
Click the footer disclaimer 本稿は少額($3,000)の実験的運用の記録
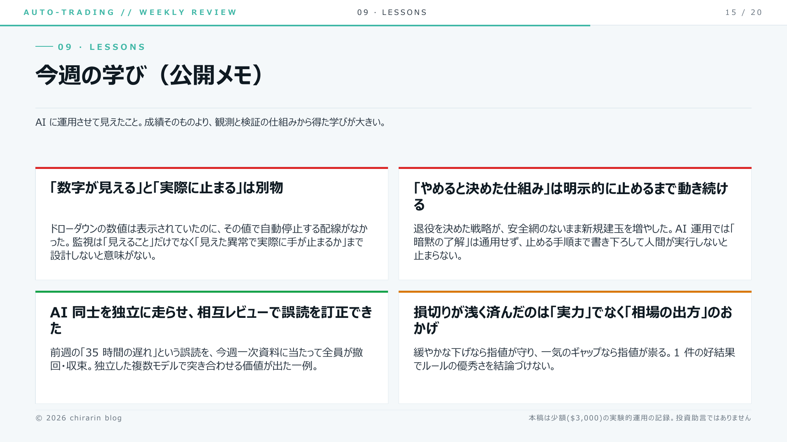click(640, 418)
